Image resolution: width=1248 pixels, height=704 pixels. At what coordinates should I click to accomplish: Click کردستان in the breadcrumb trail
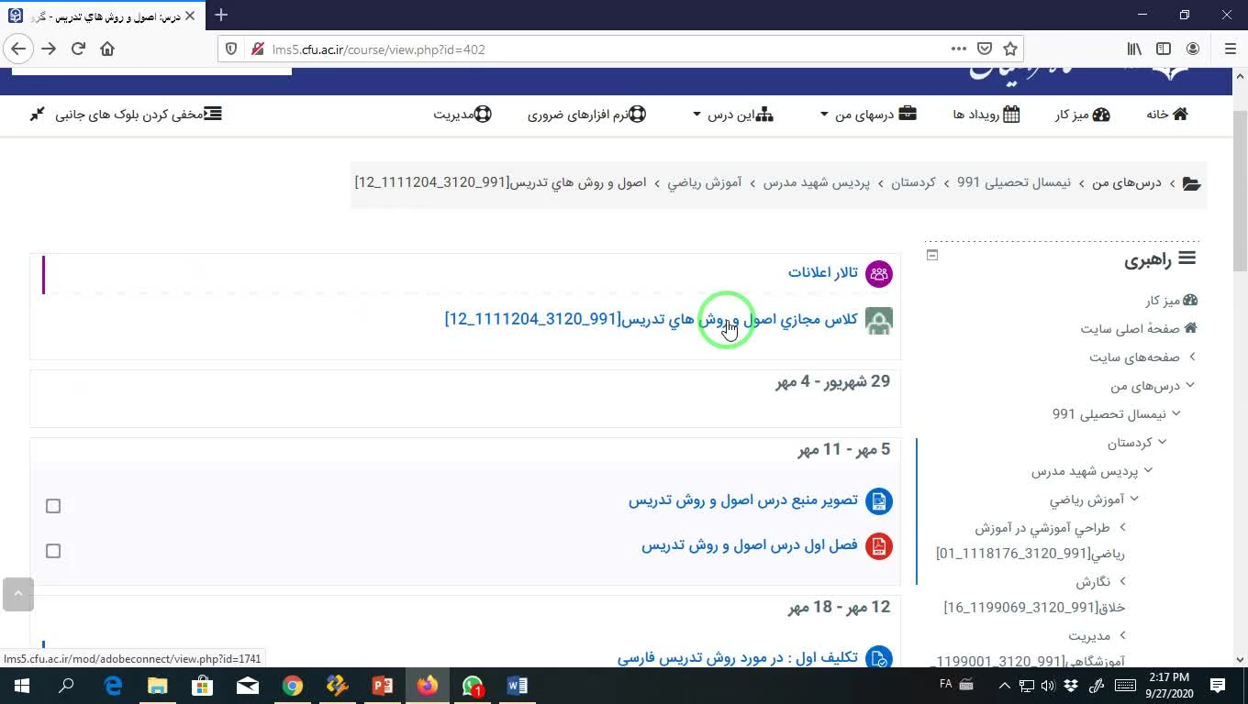click(913, 183)
